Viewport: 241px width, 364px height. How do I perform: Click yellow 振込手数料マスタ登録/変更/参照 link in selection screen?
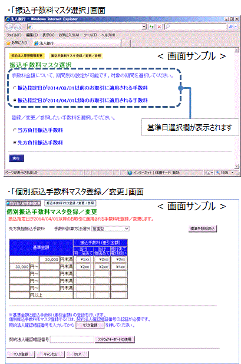click(x=75, y=56)
